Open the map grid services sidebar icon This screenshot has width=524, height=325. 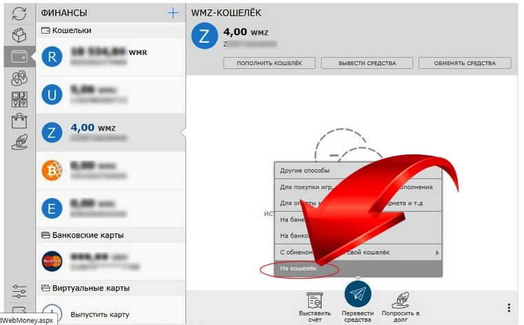point(19,99)
